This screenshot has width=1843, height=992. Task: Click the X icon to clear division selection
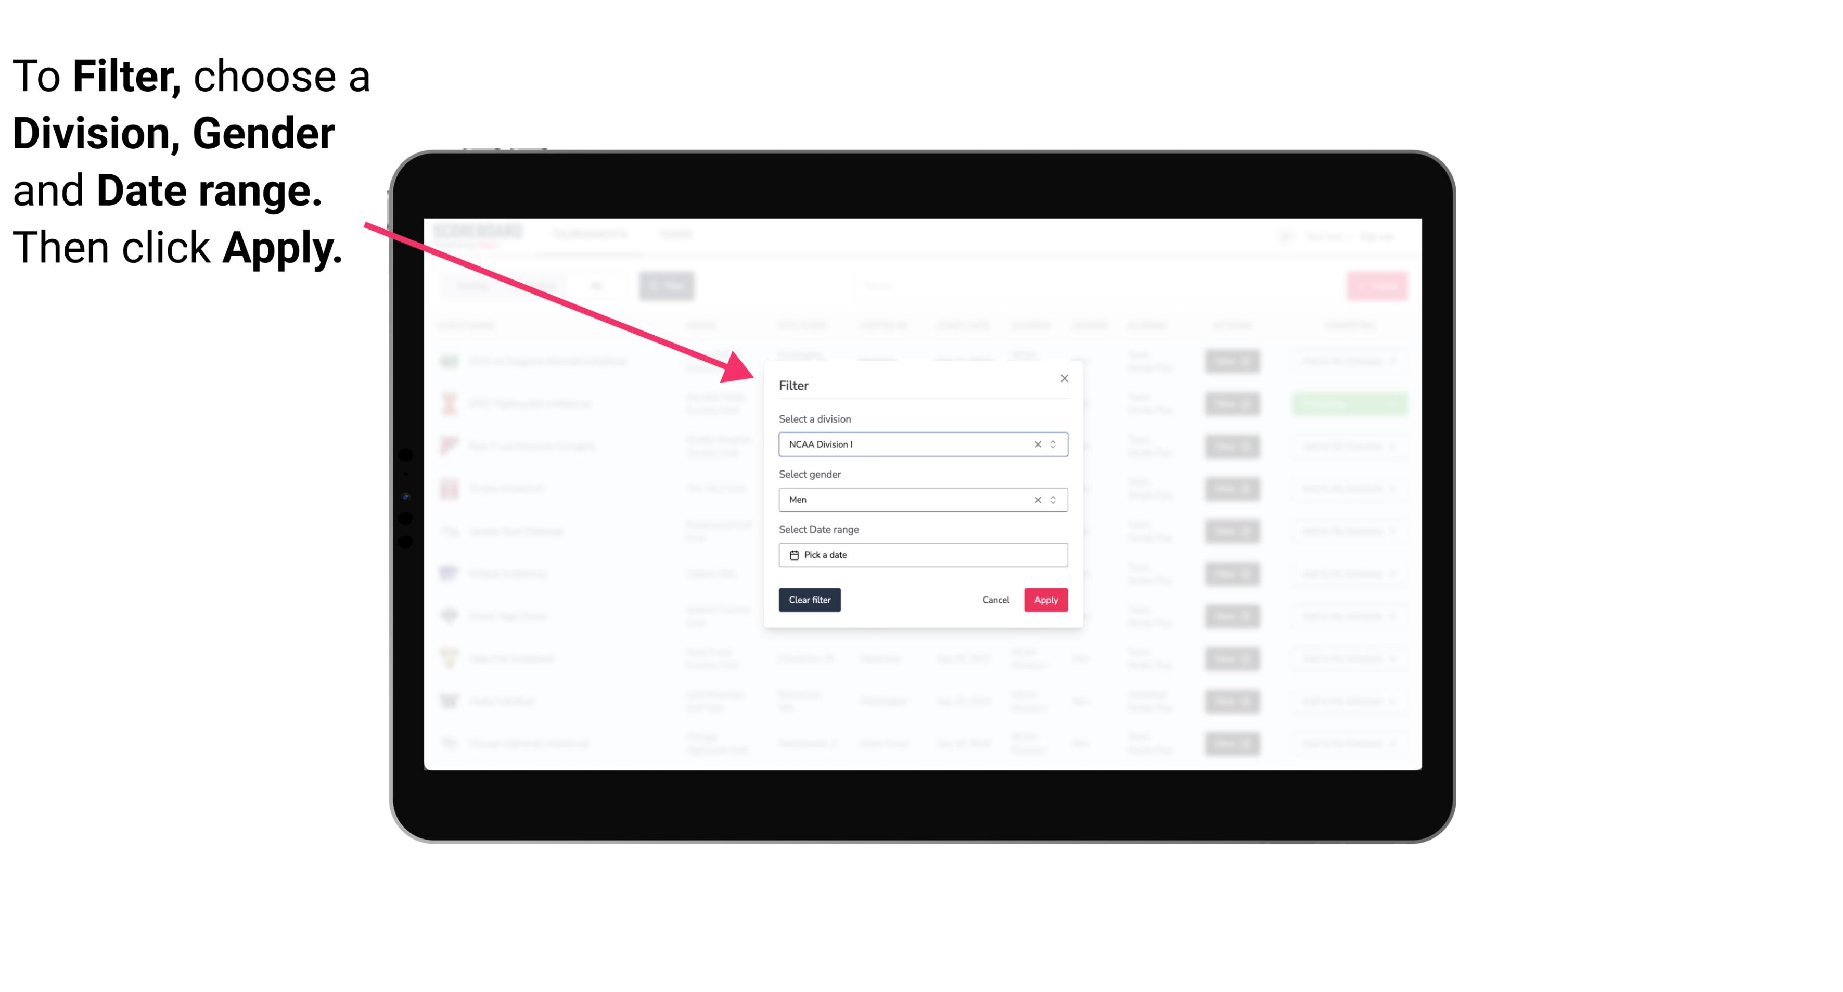pyautogui.click(x=1035, y=443)
